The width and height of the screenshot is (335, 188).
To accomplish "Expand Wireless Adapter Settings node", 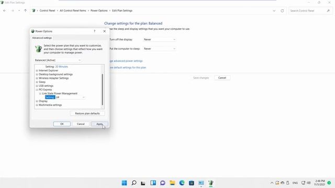I will 37,78.
